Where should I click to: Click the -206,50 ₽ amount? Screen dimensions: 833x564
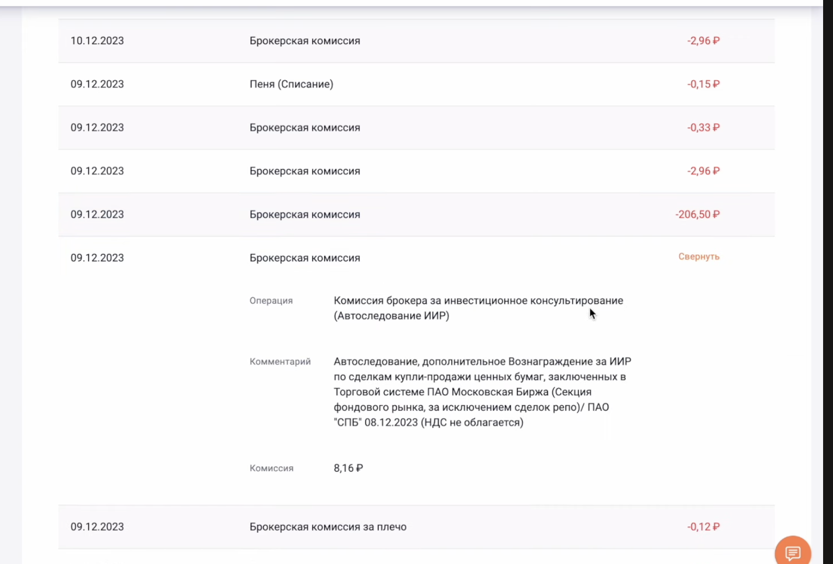(697, 215)
